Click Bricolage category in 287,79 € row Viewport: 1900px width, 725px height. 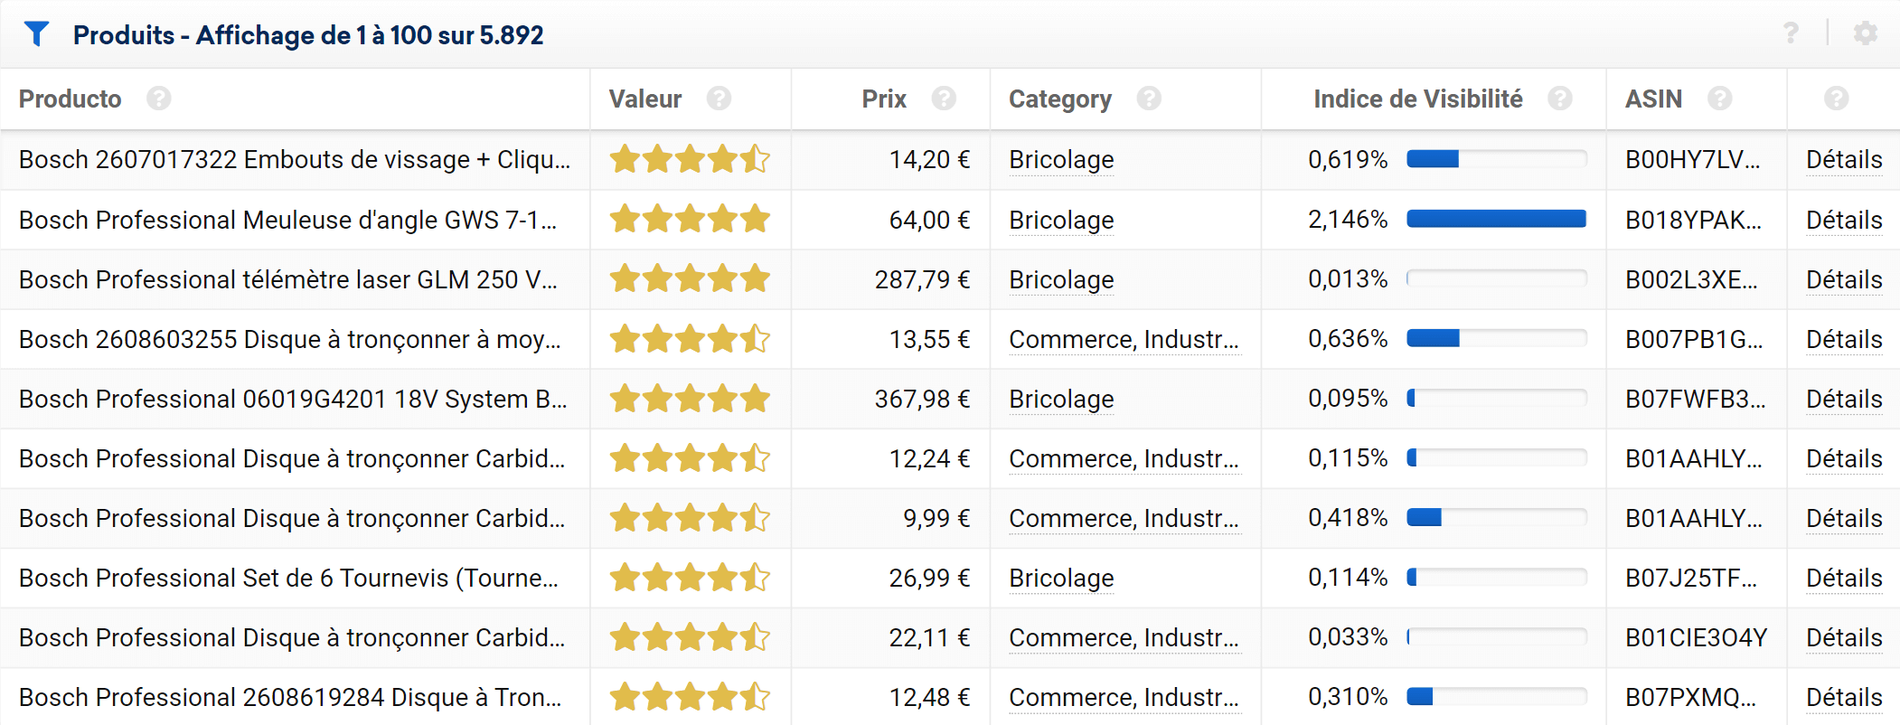tap(1061, 279)
